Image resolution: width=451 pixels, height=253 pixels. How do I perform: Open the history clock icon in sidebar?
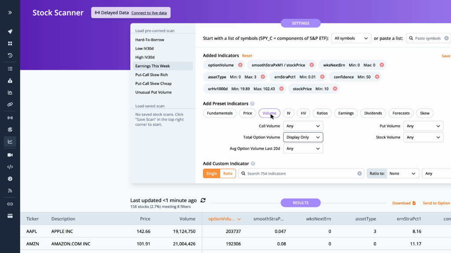pyautogui.click(x=10, y=55)
